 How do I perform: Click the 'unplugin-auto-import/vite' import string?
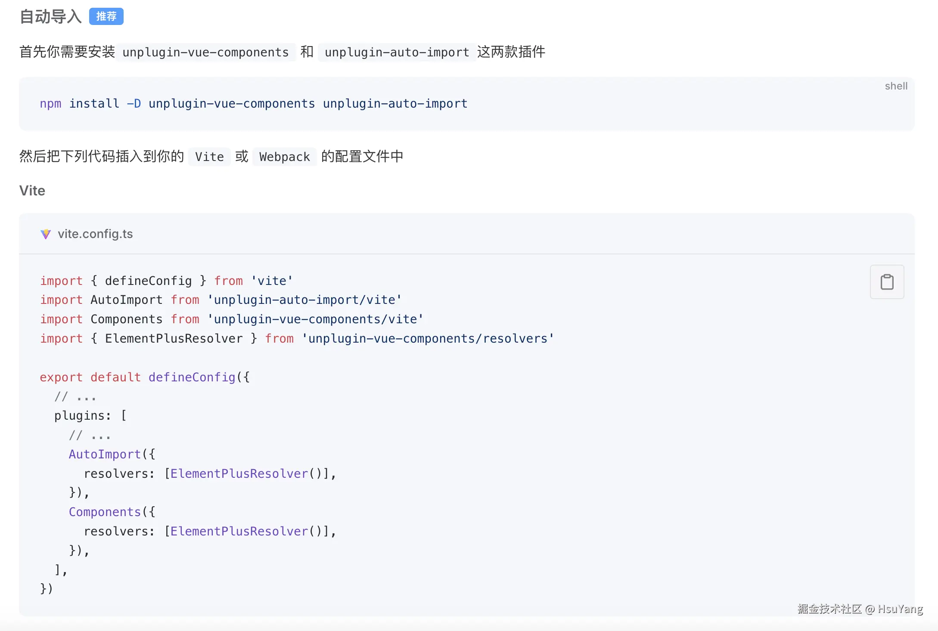pyautogui.click(x=304, y=300)
